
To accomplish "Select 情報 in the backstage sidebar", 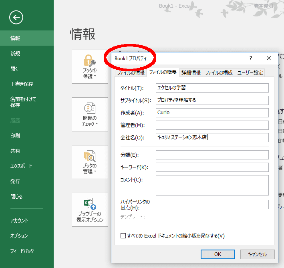I will 27,38.
